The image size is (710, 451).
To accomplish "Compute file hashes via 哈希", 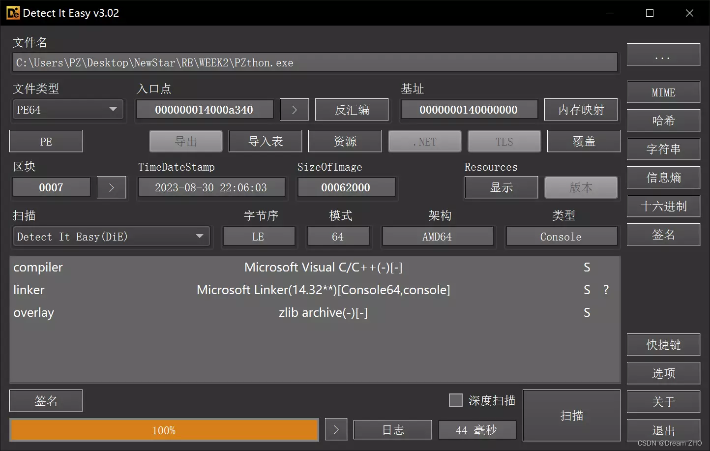I will pyautogui.click(x=663, y=120).
